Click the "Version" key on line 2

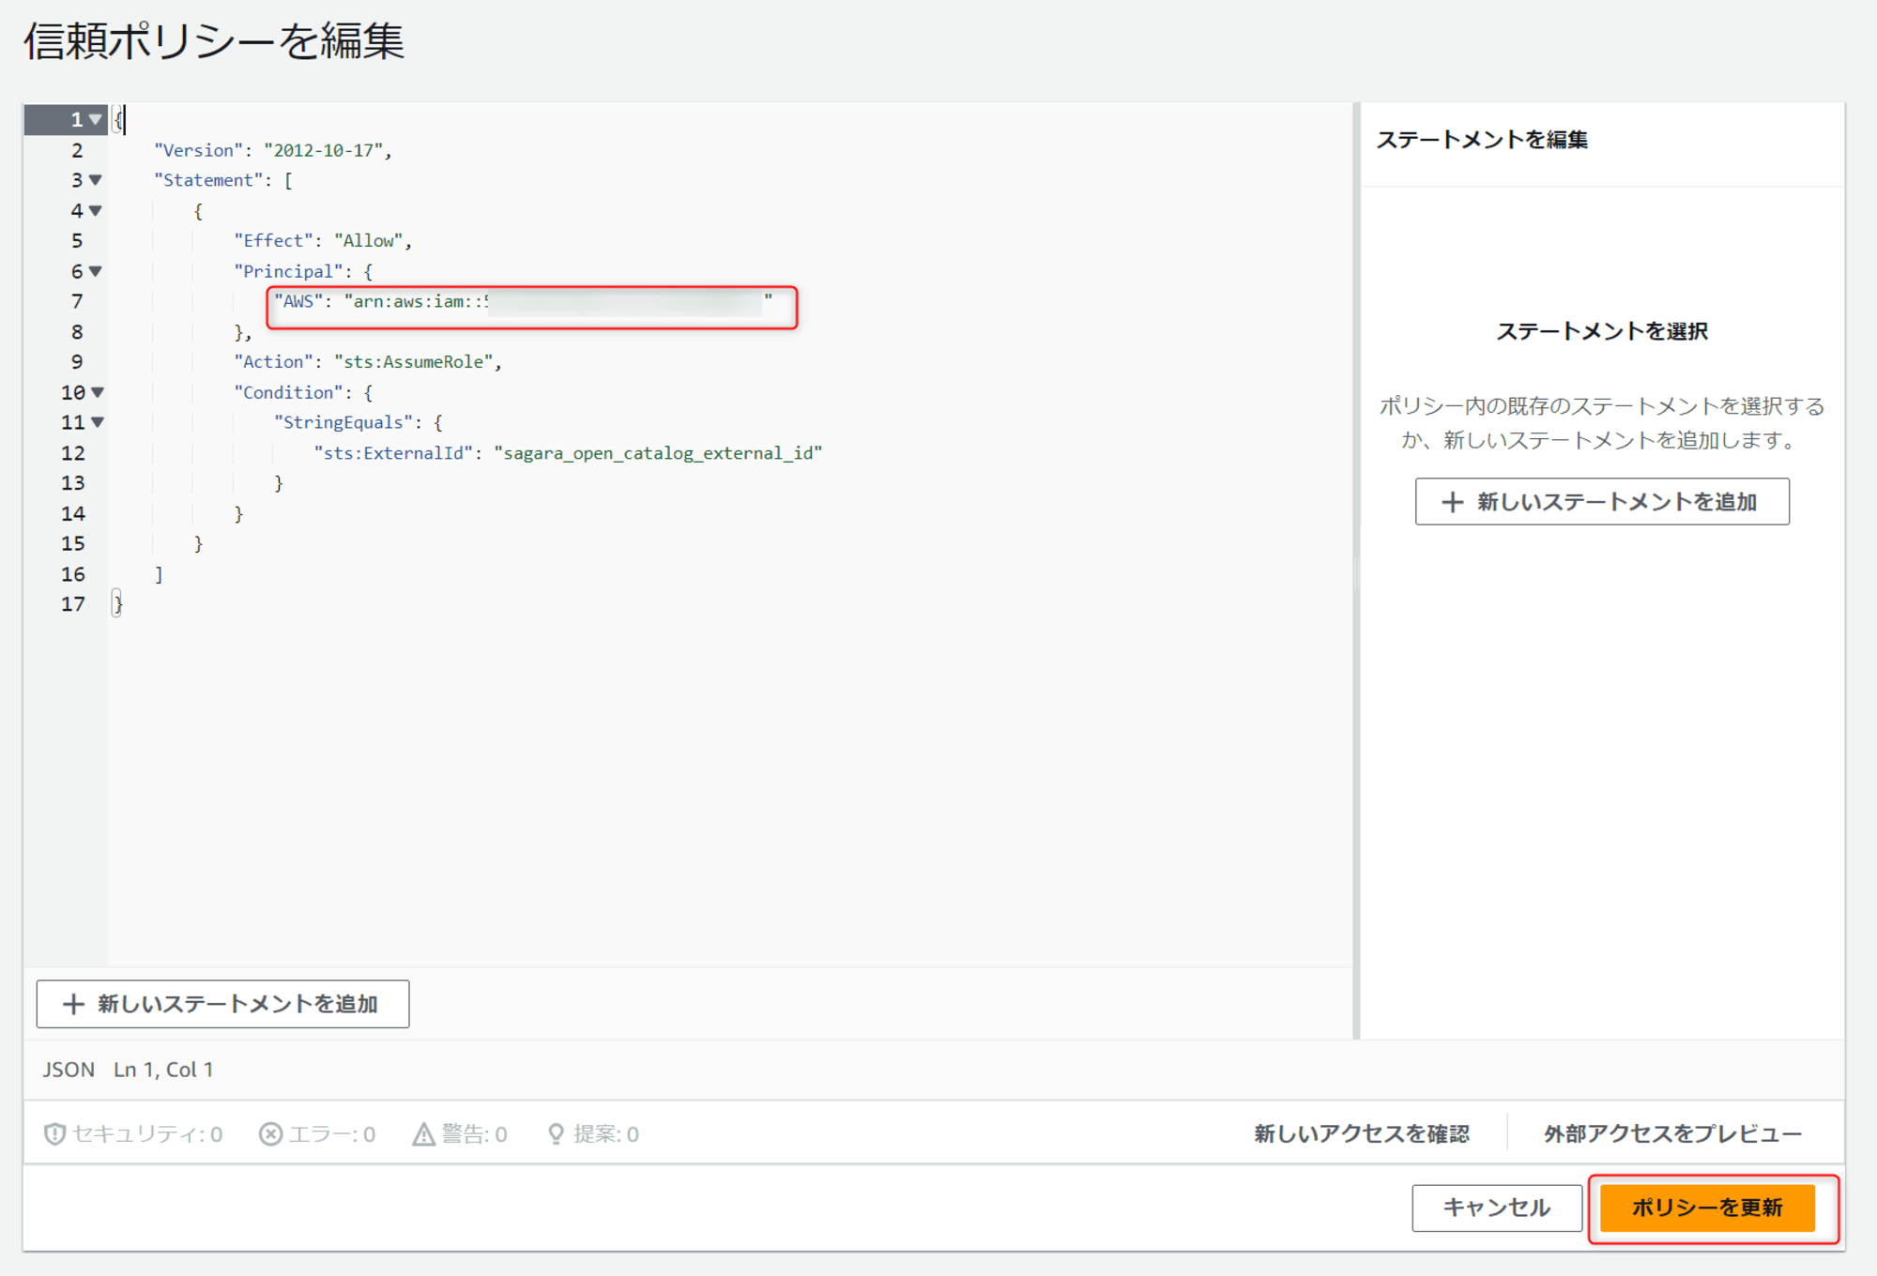click(198, 150)
